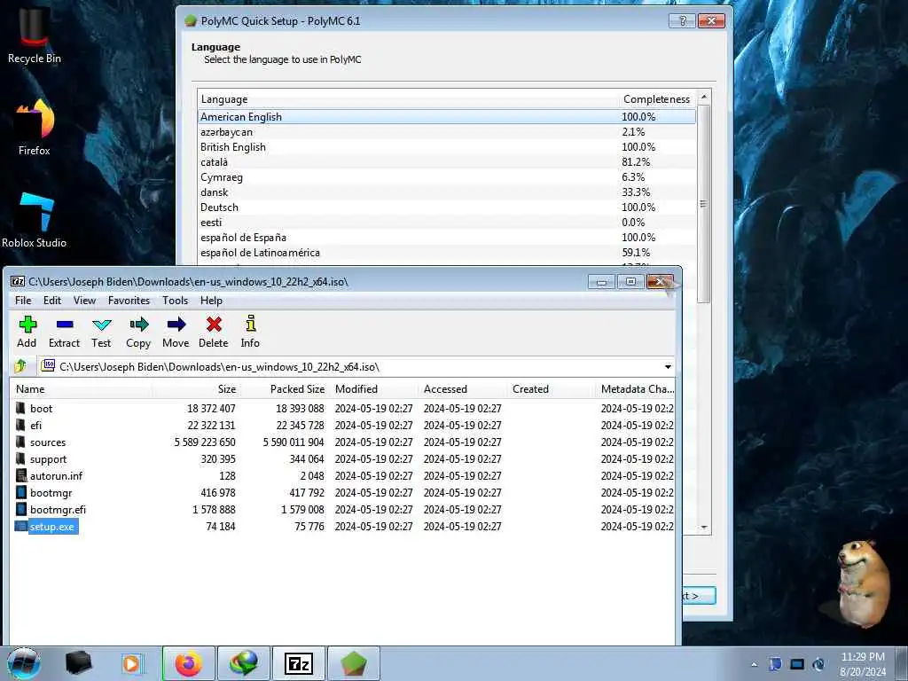Choose català language row
Screen dimensions: 908x681
tap(447, 162)
